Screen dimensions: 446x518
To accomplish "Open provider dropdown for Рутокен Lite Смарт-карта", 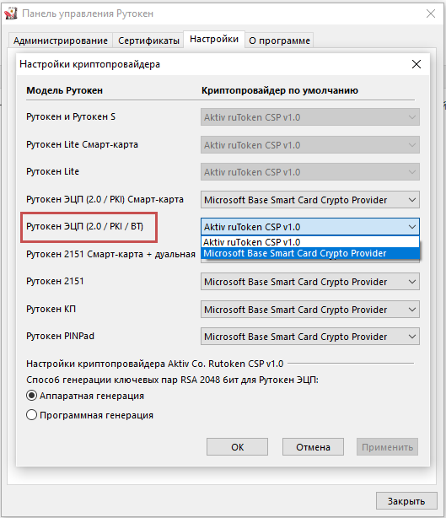I will click(x=310, y=145).
